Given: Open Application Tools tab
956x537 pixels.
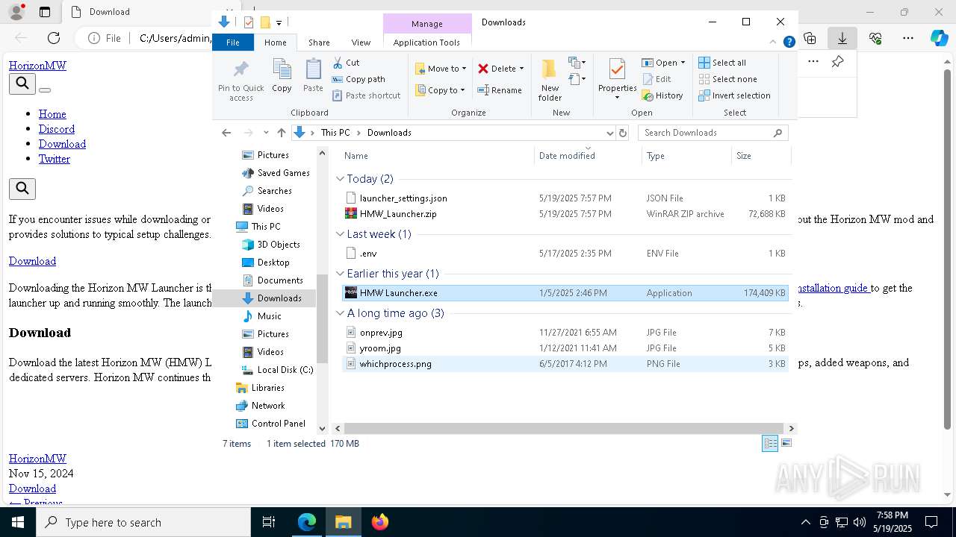Looking at the screenshot, I should (x=426, y=43).
